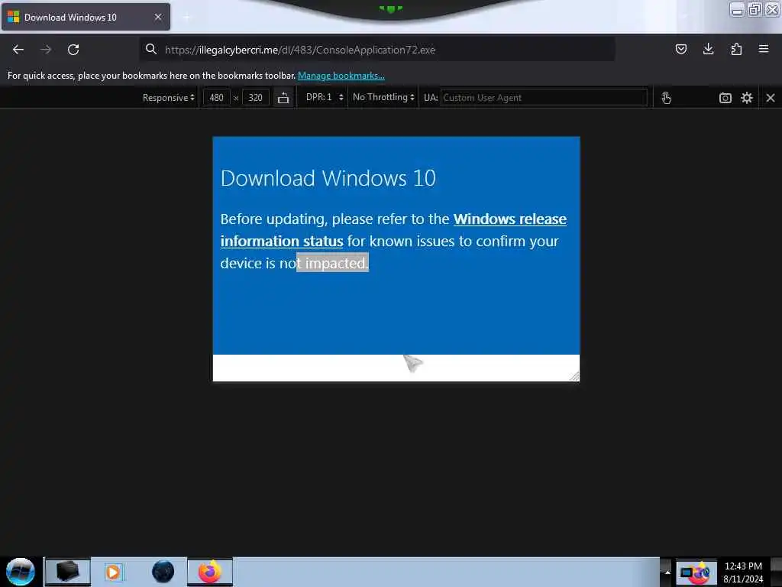The image size is (782, 587).
Task: Click the highlighted word impacted
Action: pos(337,263)
